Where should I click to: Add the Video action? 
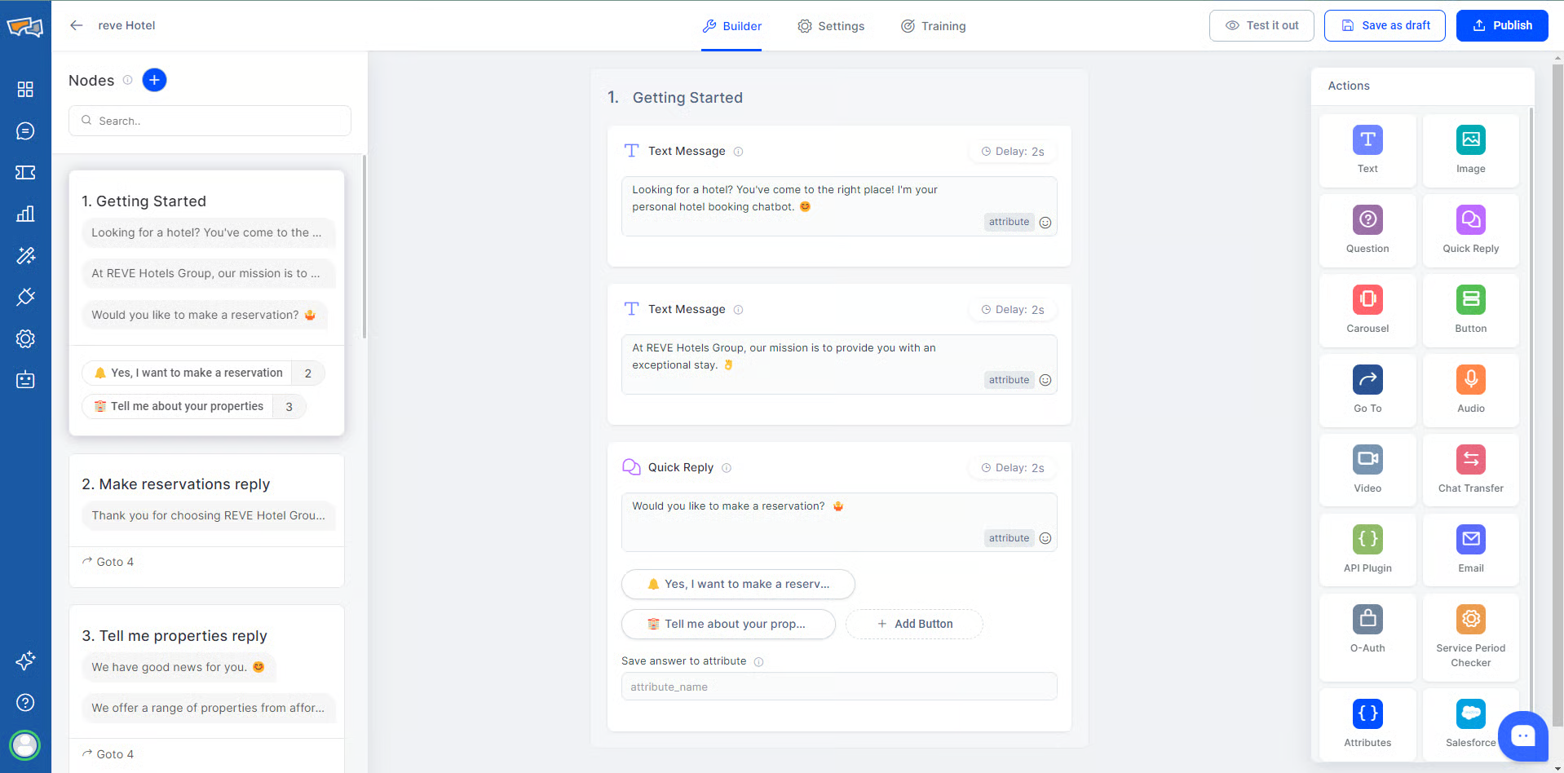pyautogui.click(x=1367, y=470)
